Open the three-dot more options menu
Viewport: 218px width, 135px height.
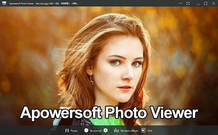pos(181,3)
